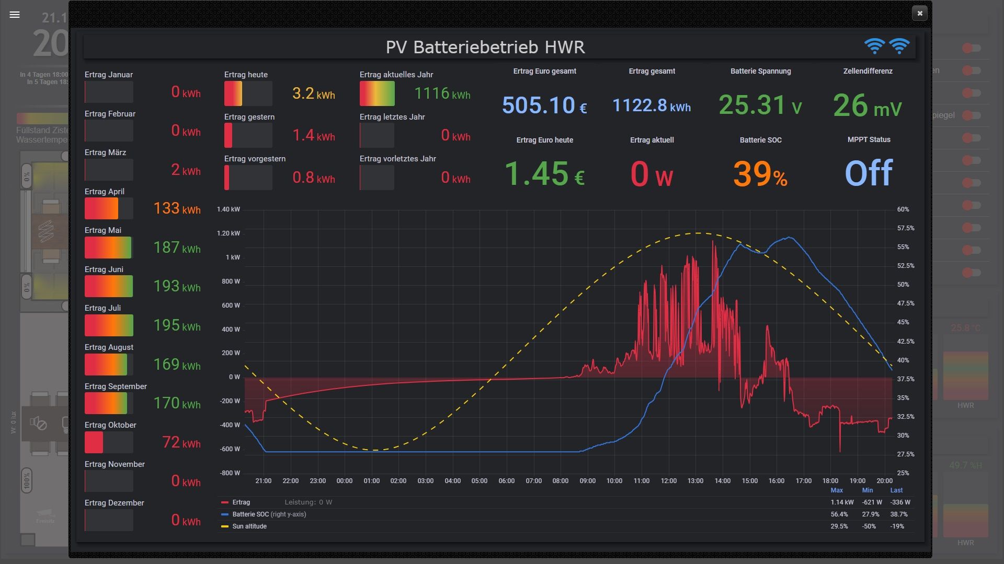Screen dimensions: 1004x564
Task: Click the Ertrag heute bar gauge
Action: 248,93
